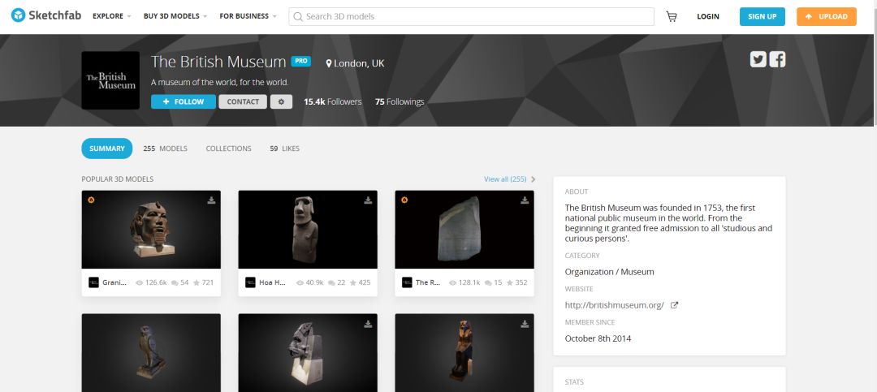The width and height of the screenshot is (877, 392).
Task: Click the staff pick badge on the Granite head card
Action: coord(91,200)
